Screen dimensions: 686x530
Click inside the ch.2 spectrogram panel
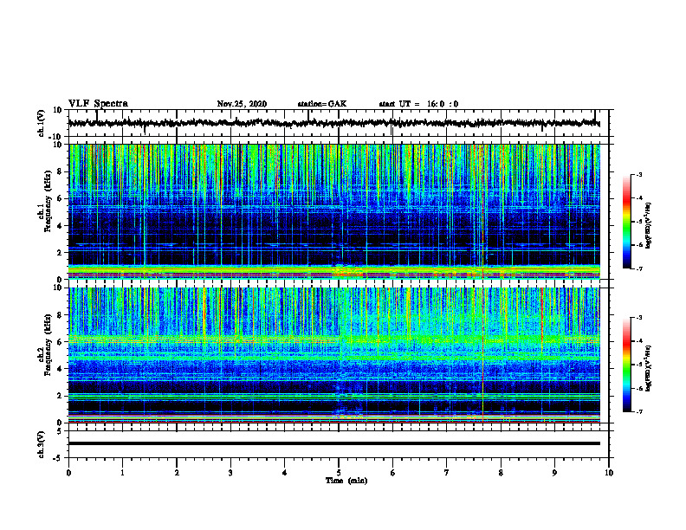click(333, 355)
